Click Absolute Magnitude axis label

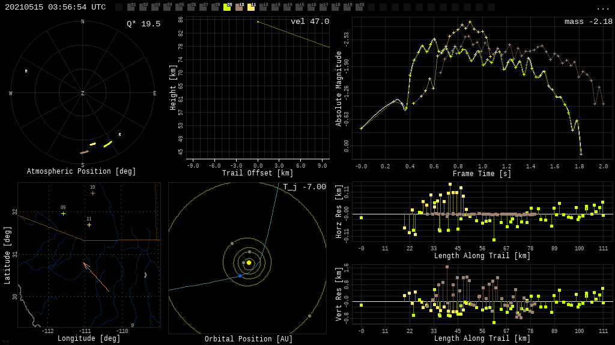tap(338, 89)
